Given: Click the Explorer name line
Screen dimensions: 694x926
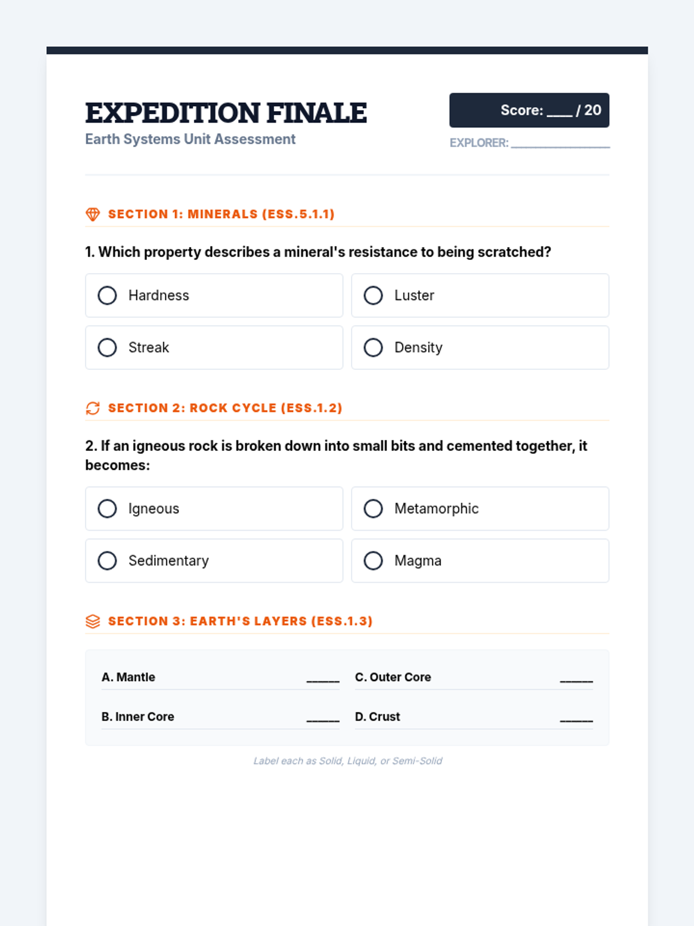Looking at the screenshot, I should (560, 144).
